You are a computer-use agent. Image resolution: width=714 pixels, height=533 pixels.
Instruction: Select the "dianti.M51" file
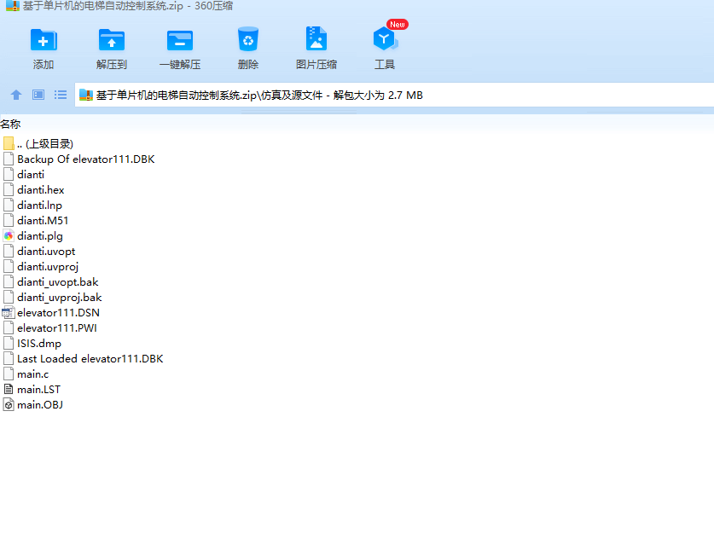tap(43, 221)
